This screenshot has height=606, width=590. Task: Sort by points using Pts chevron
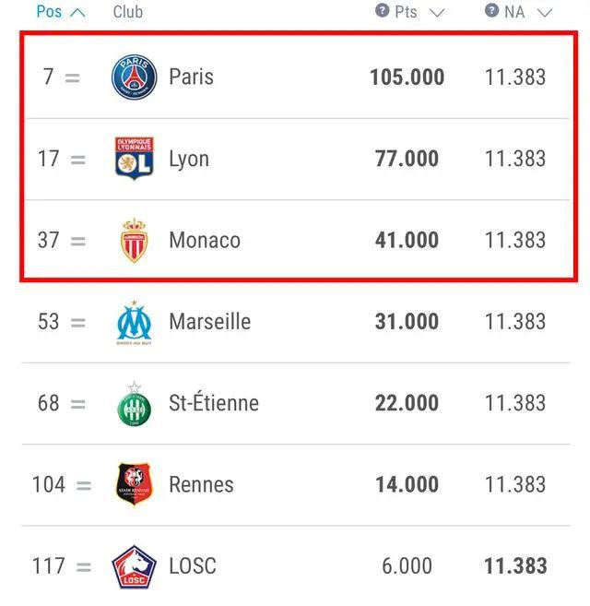(x=437, y=13)
